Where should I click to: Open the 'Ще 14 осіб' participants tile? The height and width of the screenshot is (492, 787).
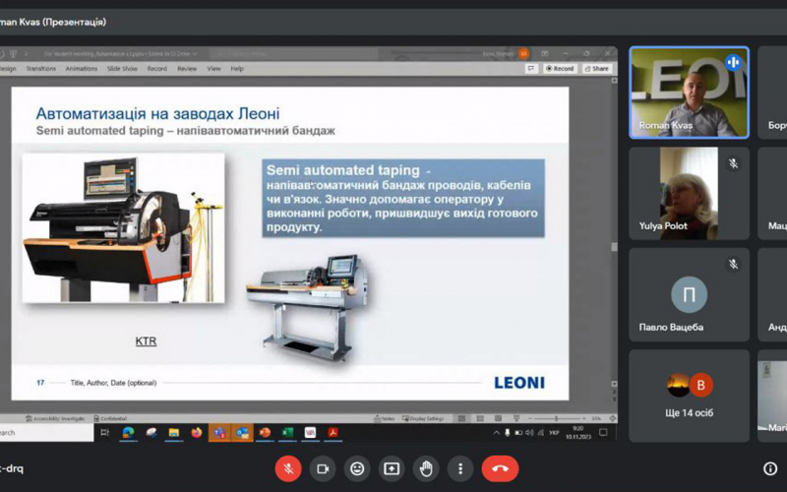pyautogui.click(x=690, y=397)
